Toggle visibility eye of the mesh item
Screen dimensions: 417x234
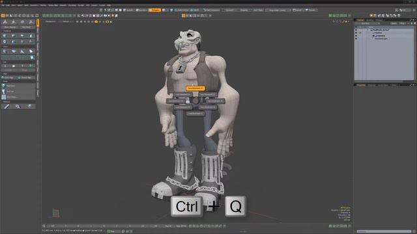[356, 32]
